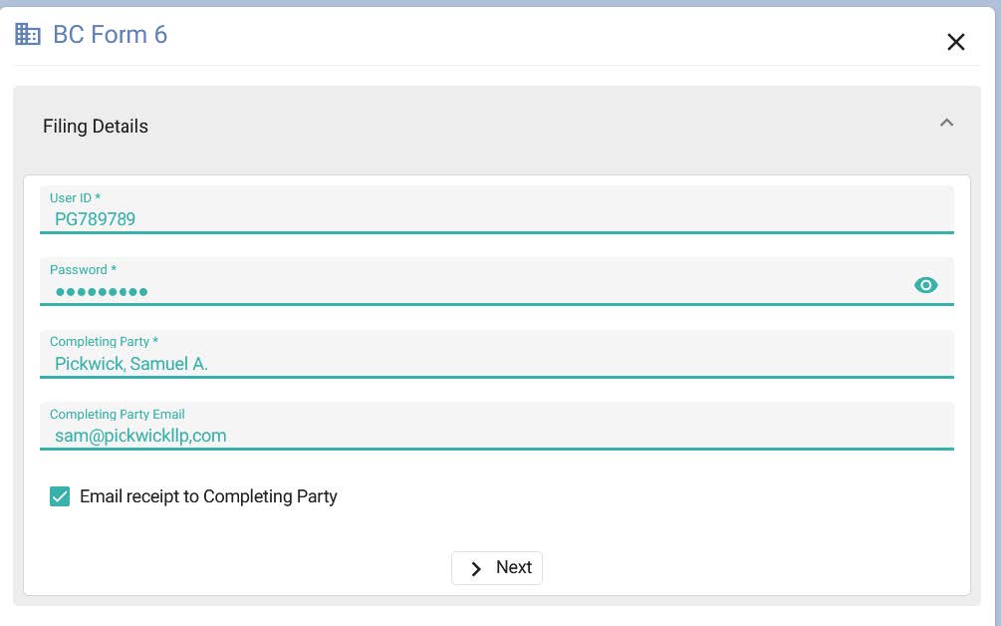Close the BC Form 6 dialog
This screenshot has width=1001, height=626.
click(x=956, y=42)
